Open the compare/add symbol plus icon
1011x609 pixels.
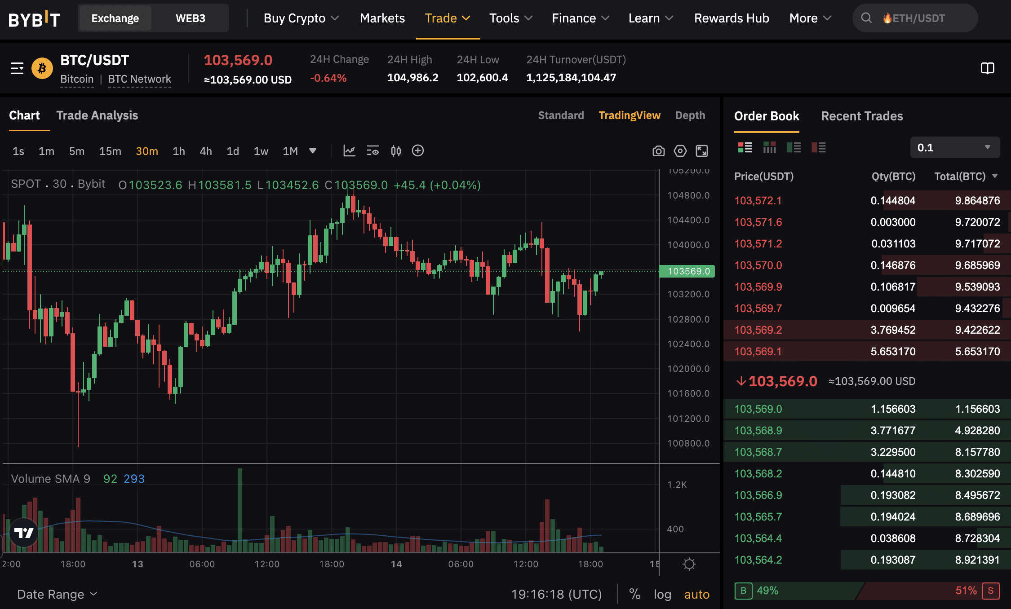(418, 151)
